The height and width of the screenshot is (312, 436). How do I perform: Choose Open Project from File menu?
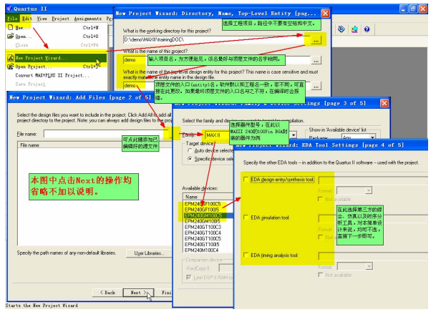pyautogui.click(x=57, y=67)
